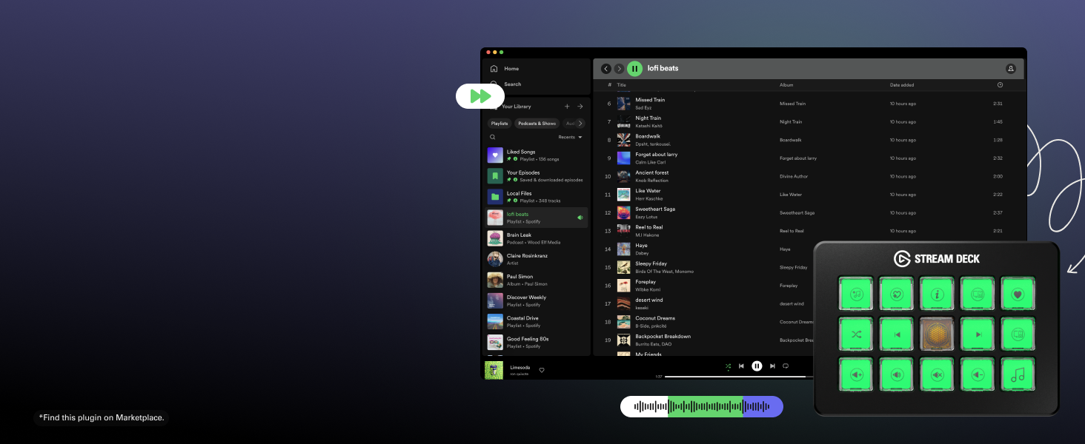1085x444 pixels.
Task: Tap Stream Deck add-to-playlist music-plus key
Action: coord(856,294)
